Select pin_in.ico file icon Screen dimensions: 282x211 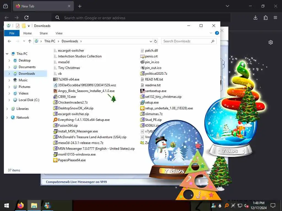[142, 62]
